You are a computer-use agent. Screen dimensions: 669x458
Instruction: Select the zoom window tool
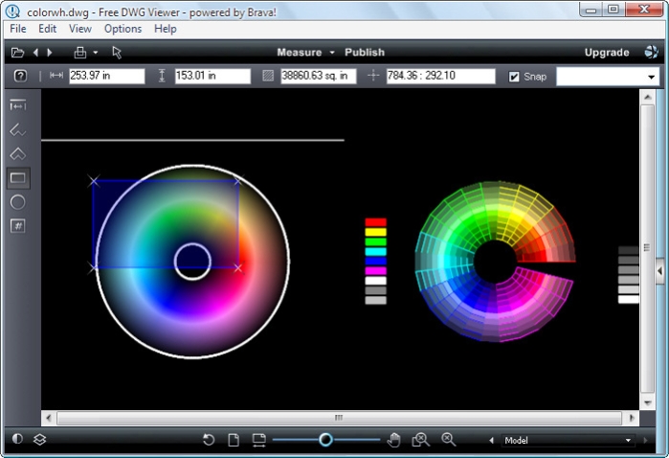[x=421, y=440]
